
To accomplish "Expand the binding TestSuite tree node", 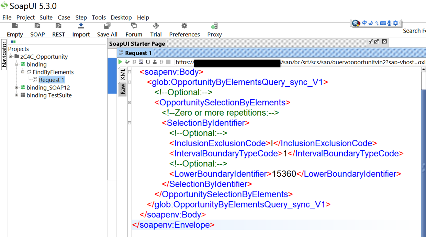I will click(x=16, y=95).
